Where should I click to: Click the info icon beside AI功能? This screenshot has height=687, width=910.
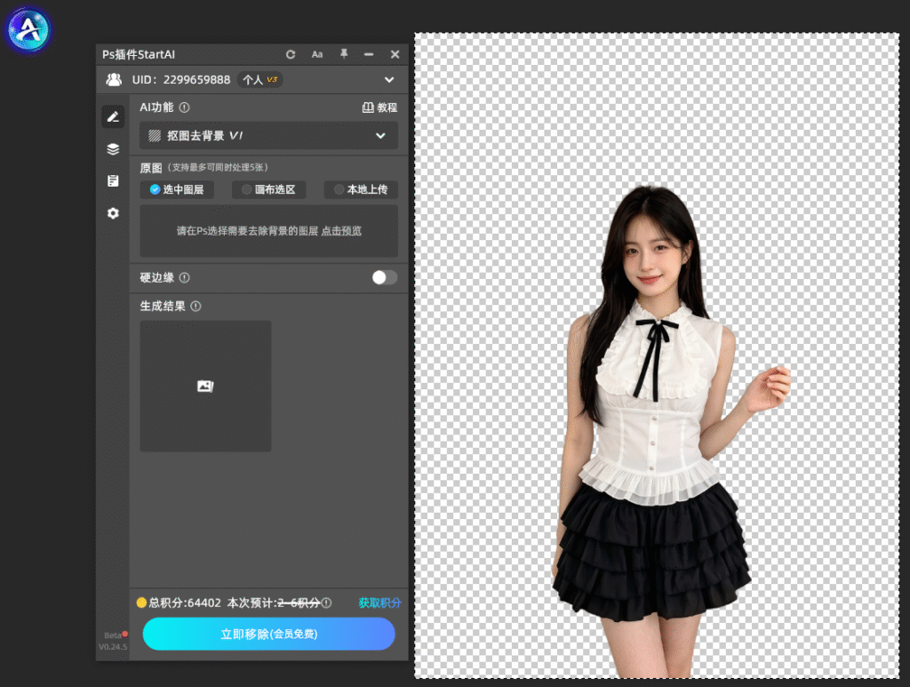tap(185, 108)
